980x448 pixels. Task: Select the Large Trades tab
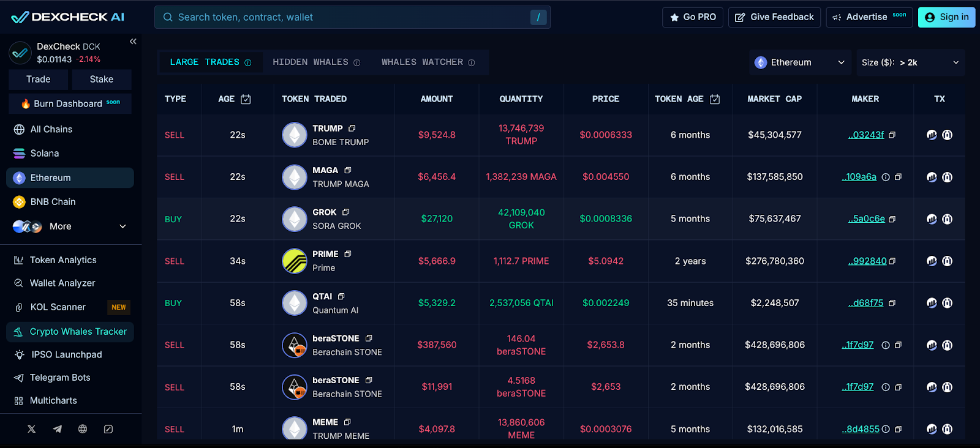pos(211,62)
